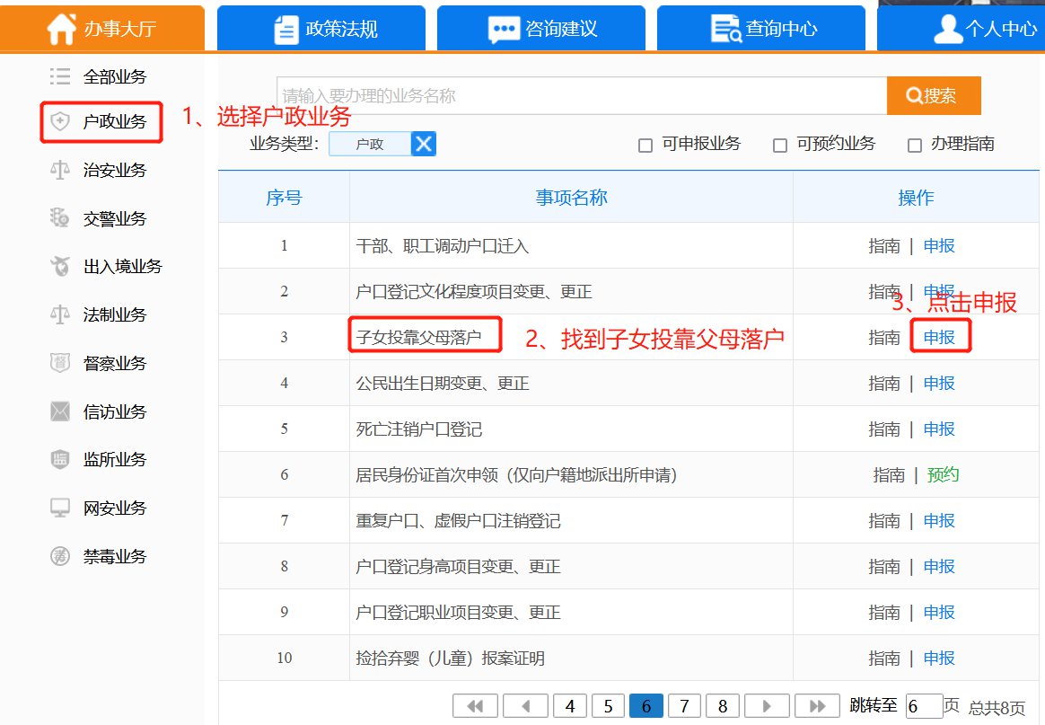This screenshot has width=1045, height=725.
Task: Click 预约 for 居民身份证首次申领
Action: 943,475
